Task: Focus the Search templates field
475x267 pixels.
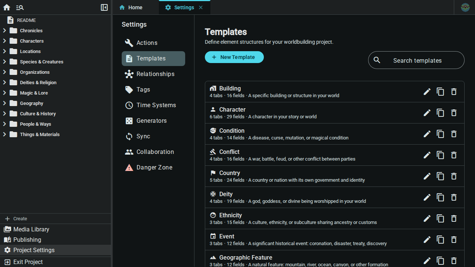Action: coord(416,60)
